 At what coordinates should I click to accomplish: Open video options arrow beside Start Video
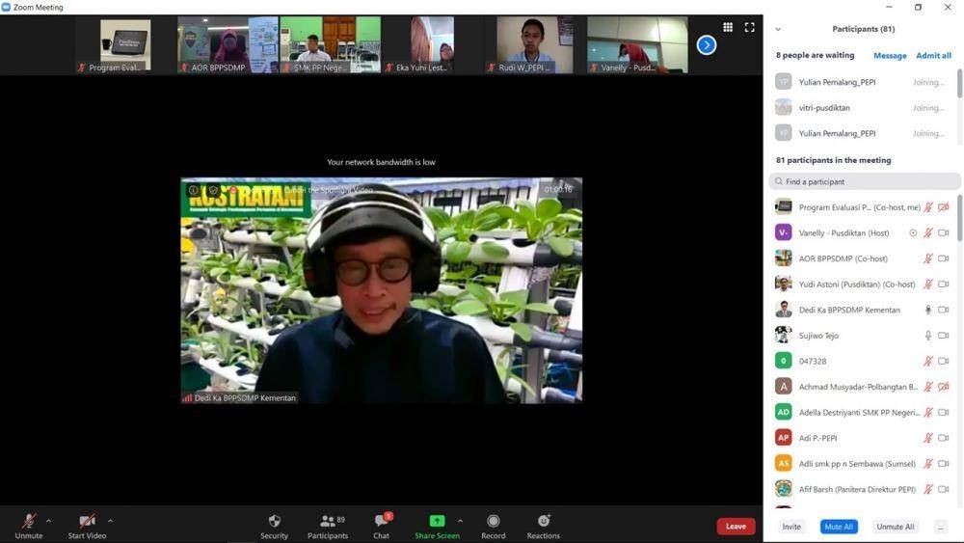pyautogui.click(x=110, y=521)
